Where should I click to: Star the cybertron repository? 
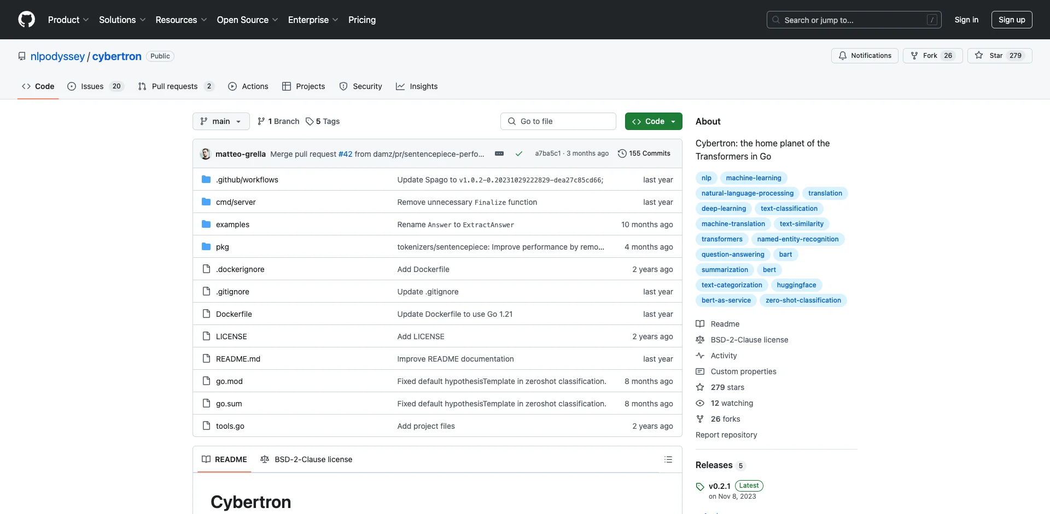click(1000, 56)
